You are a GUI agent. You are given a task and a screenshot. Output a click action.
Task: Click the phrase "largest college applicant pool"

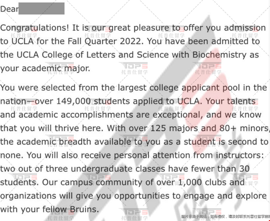(x=179, y=88)
